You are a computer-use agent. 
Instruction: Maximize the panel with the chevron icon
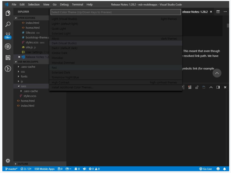(x=211, y=87)
